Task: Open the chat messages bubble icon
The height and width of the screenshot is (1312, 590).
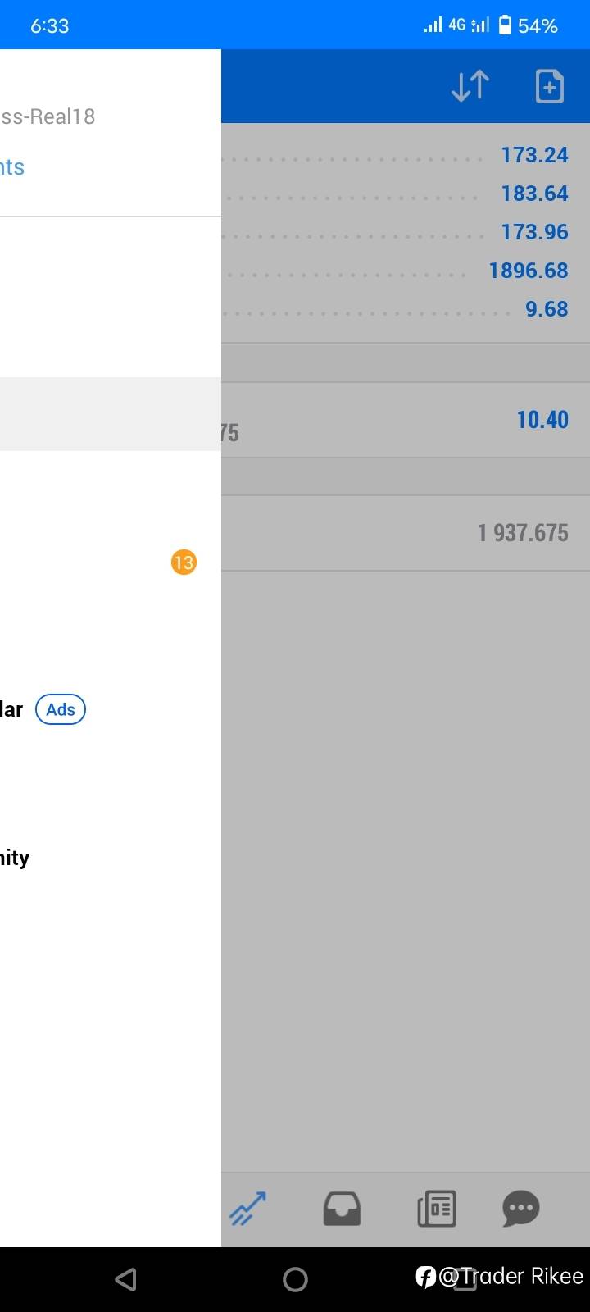Action: [521, 1209]
